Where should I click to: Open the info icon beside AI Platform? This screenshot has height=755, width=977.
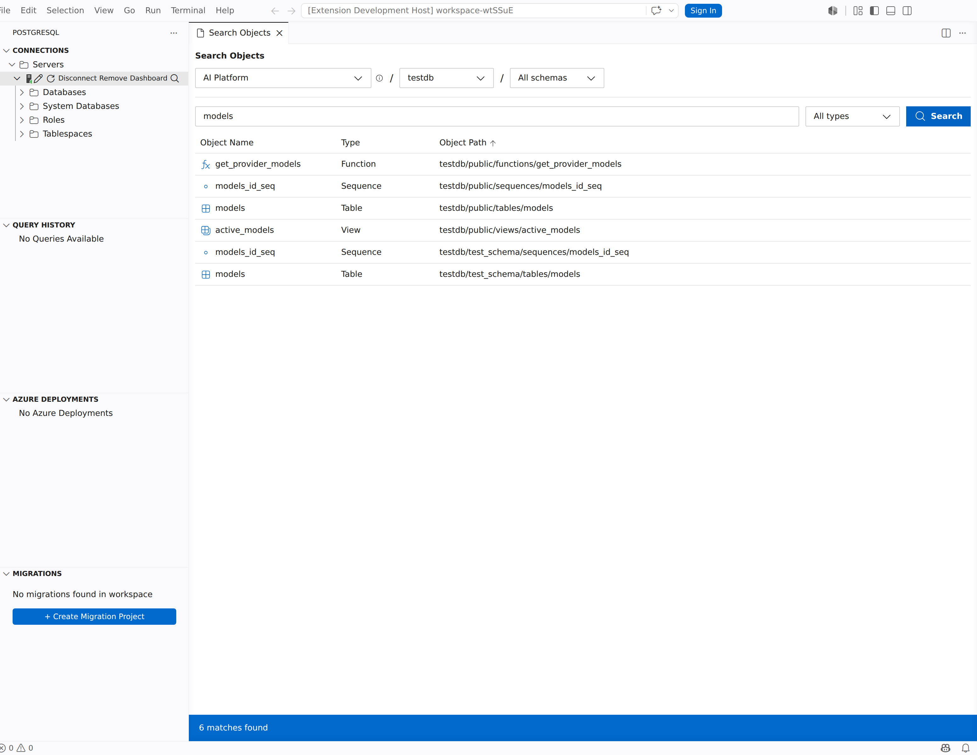tap(379, 78)
